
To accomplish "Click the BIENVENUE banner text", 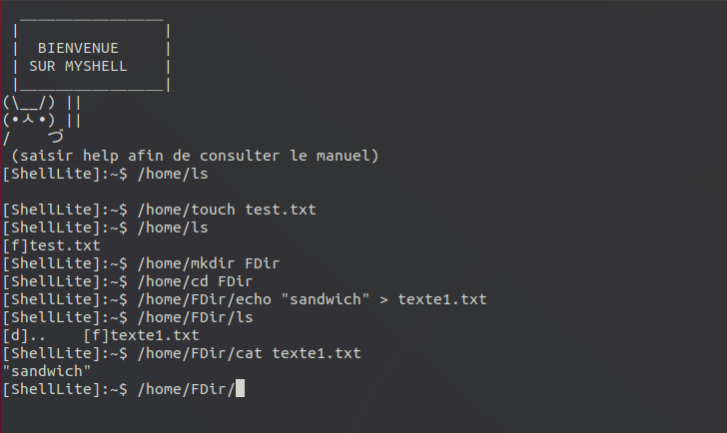I will [78, 48].
